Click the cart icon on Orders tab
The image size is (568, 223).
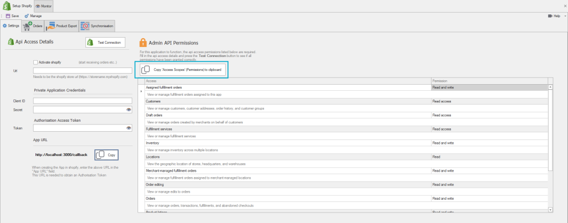27,25
